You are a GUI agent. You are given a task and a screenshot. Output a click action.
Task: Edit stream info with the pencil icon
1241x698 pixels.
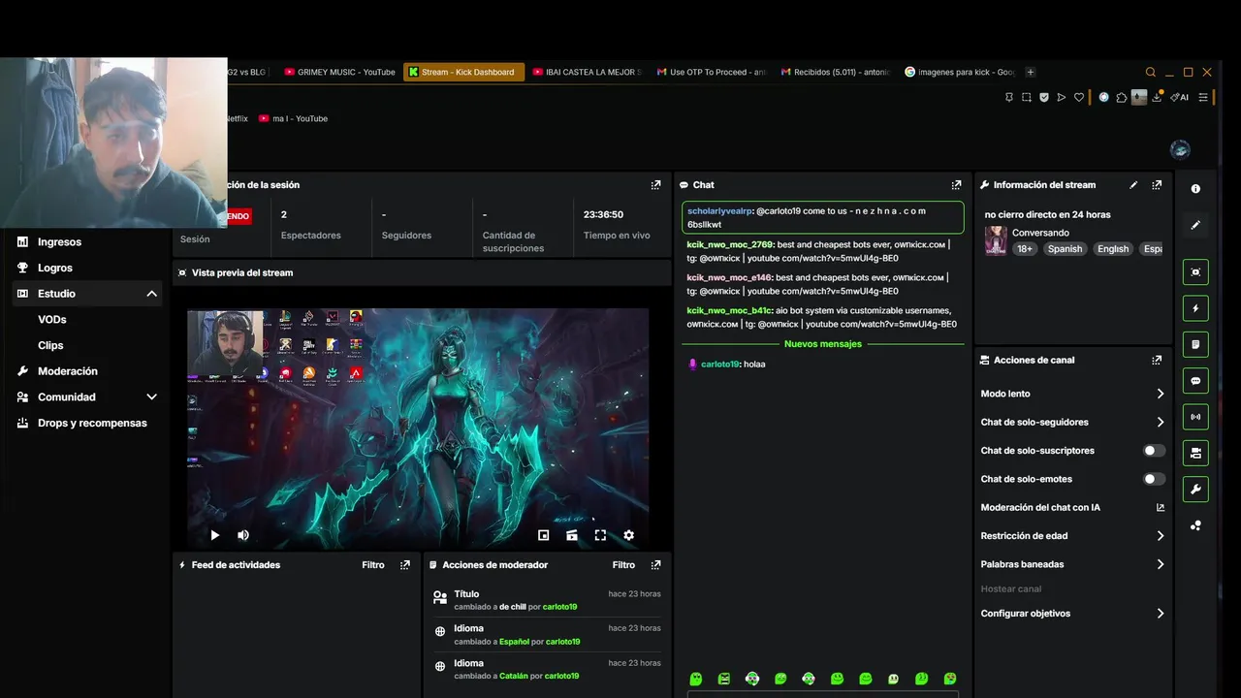coord(1133,184)
